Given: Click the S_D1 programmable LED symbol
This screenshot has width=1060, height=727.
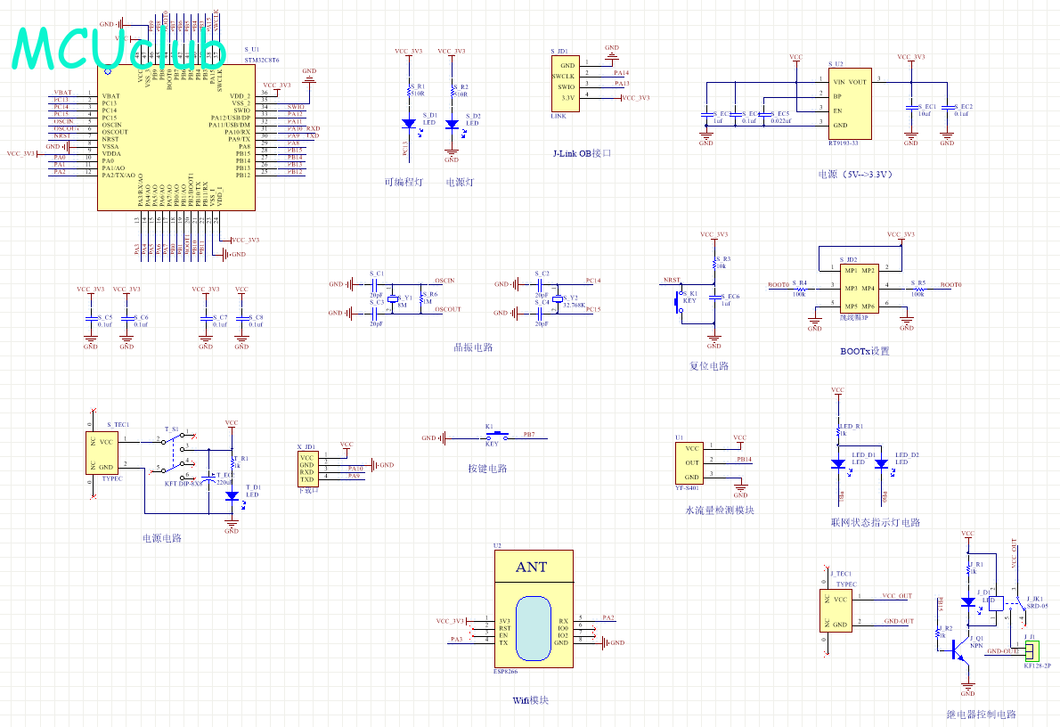Looking at the screenshot, I should click(408, 124).
